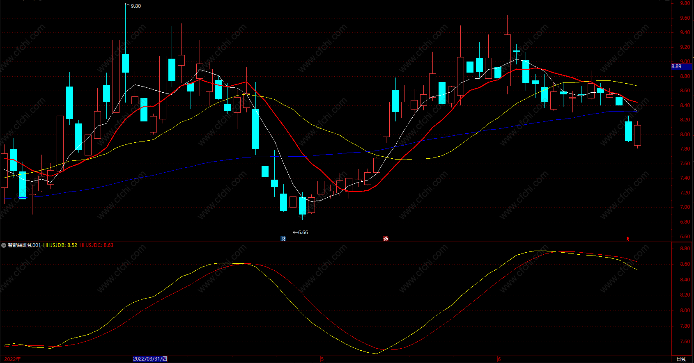Screen dimensions: 694x363
Task: Click the red $ marker icon
Action: (x=627, y=239)
